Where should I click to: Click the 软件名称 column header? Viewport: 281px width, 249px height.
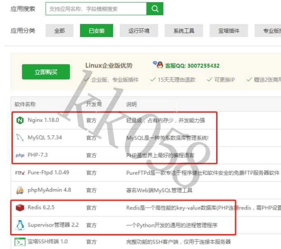pyautogui.click(x=25, y=104)
